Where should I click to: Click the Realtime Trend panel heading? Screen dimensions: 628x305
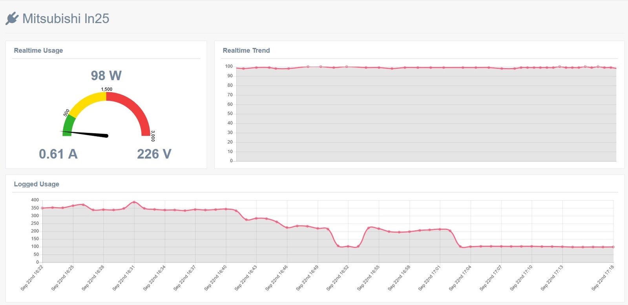tap(246, 50)
